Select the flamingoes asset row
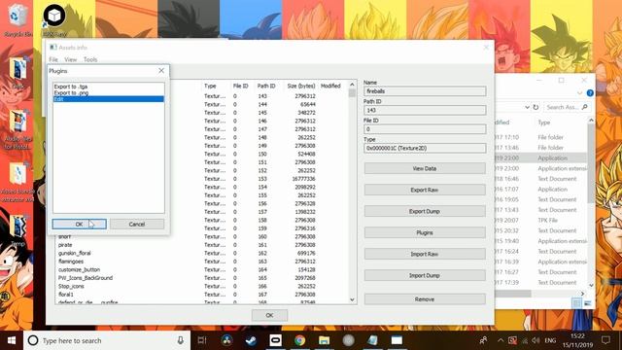This screenshot has width=622, height=350. pos(201,262)
